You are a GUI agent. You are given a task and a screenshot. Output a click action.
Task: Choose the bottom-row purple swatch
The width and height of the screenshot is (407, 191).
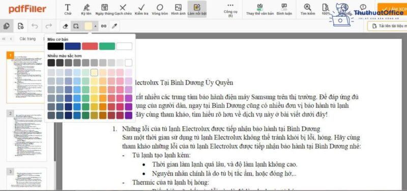pos(129,116)
